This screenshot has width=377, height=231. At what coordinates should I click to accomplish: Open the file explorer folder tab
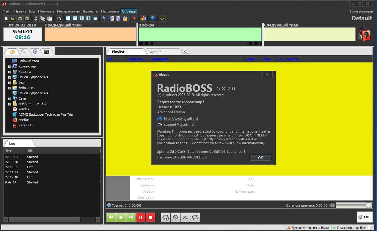coord(12,52)
